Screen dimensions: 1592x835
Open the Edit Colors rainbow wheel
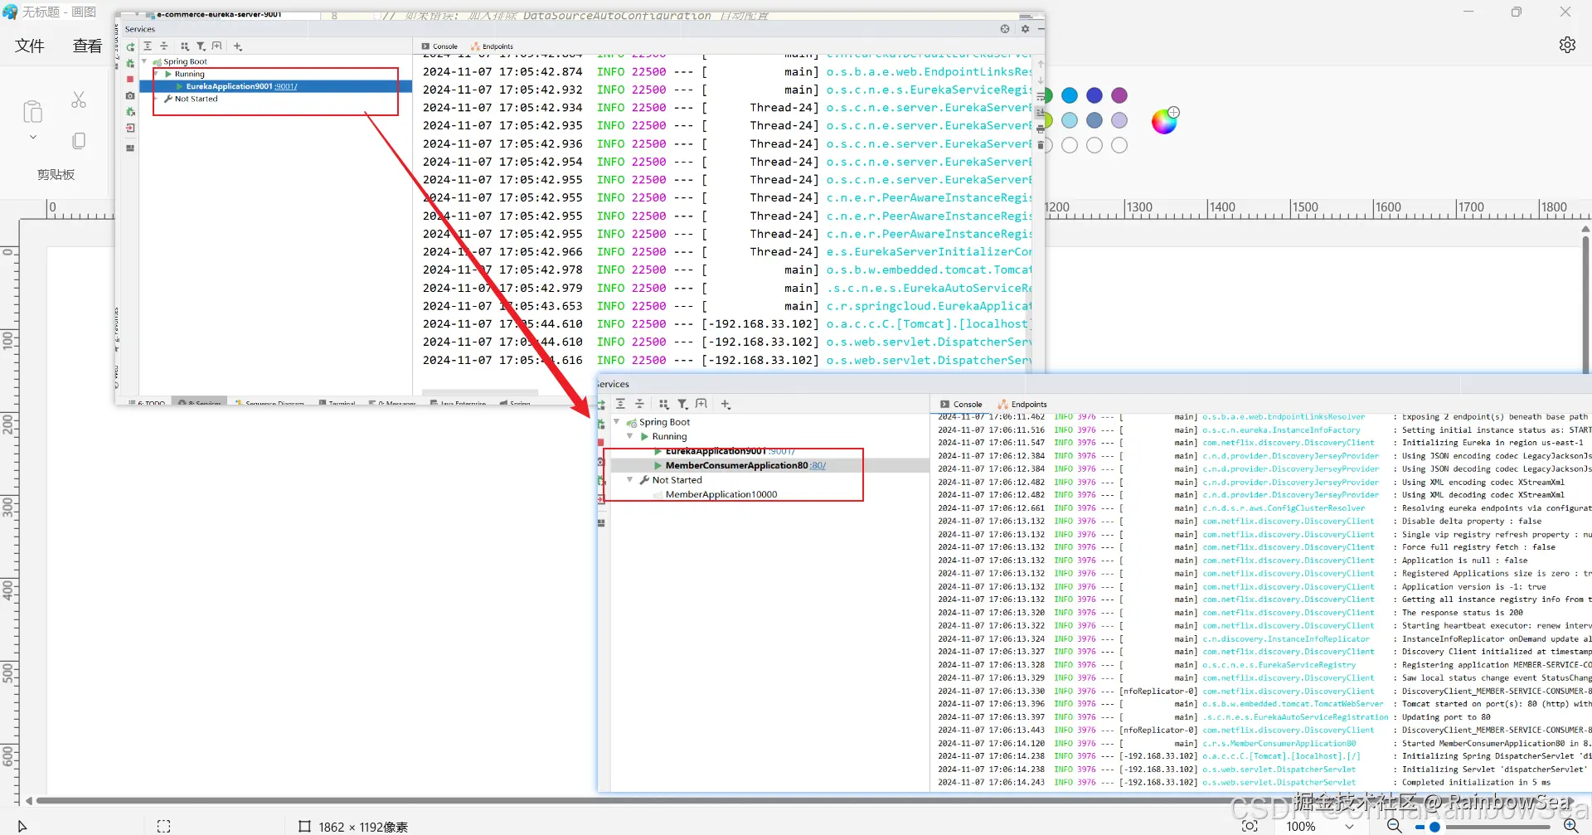1164,121
